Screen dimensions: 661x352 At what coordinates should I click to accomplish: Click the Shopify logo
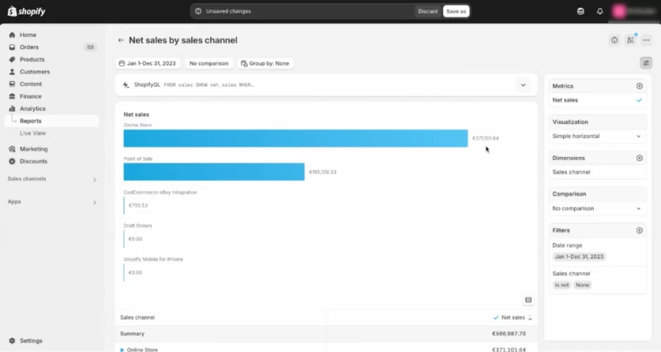coord(26,12)
